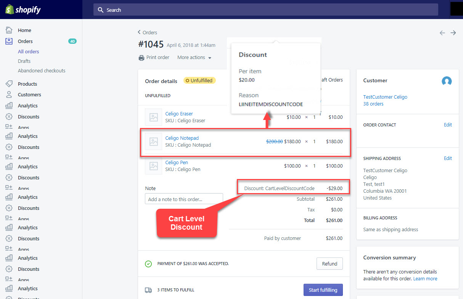
Task: Click the Start fulfilling button
Action: click(x=323, y=290)
